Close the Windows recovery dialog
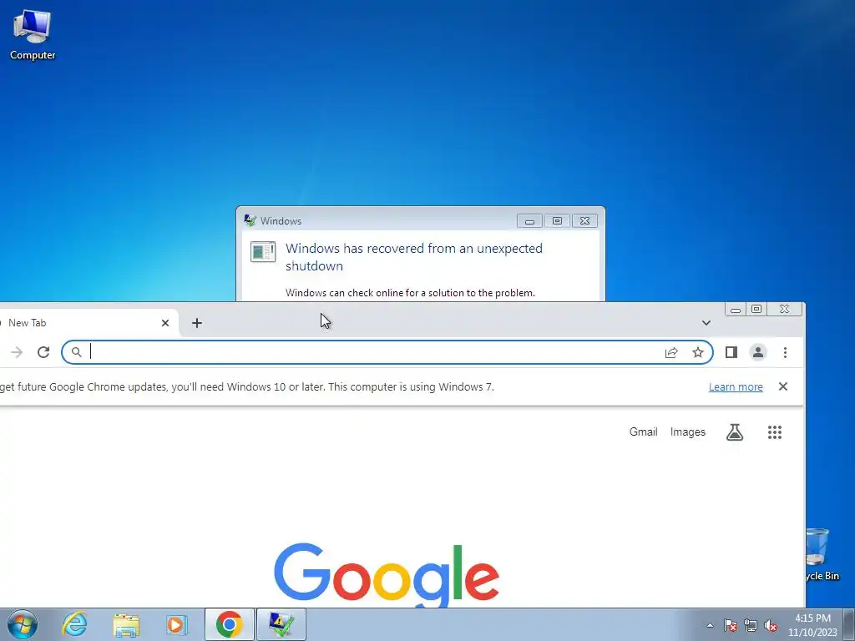855x641 pixels. tap(584, 220)
